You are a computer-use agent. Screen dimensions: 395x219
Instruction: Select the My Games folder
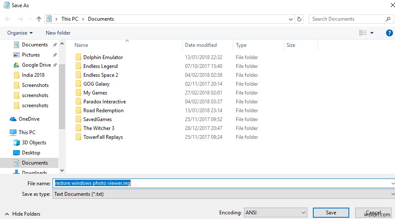[95, 93]
